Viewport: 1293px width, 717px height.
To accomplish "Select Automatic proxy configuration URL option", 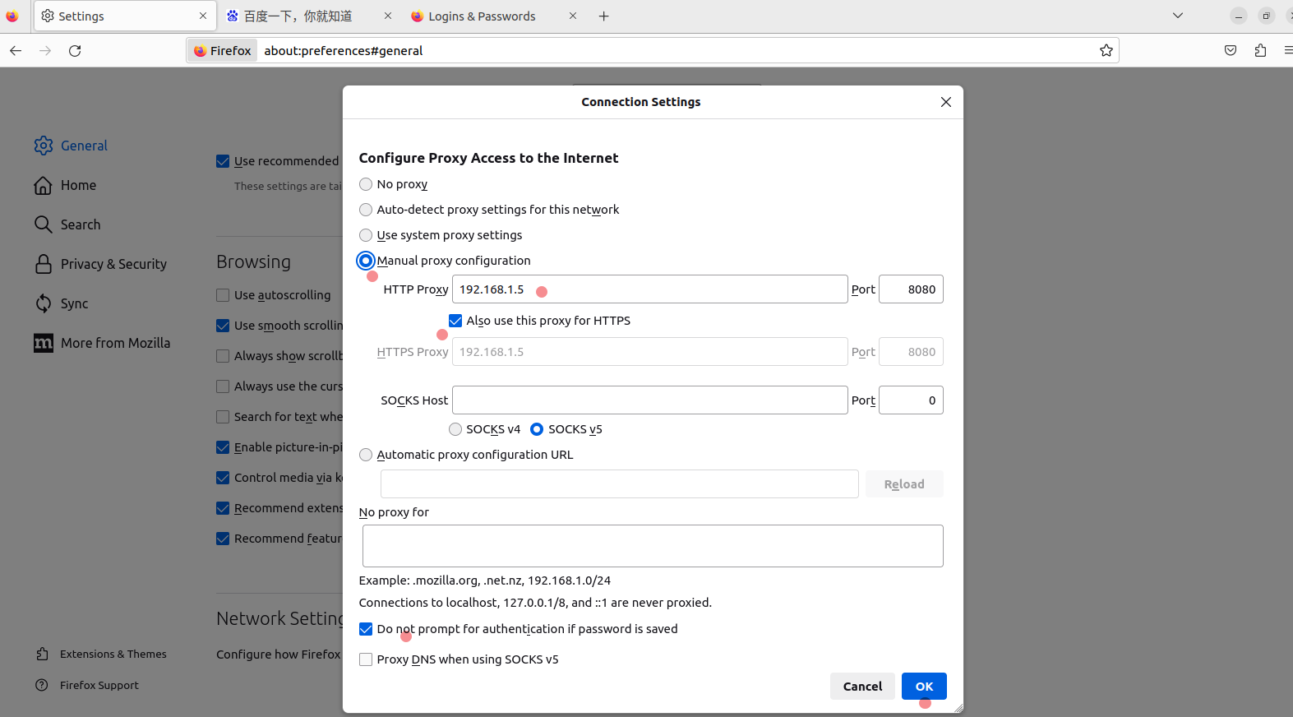I will [x=366, y=455].
